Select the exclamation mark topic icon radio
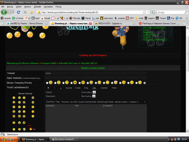Image resolution: width=189 pixels, height=142 pixels. [55, 83]
